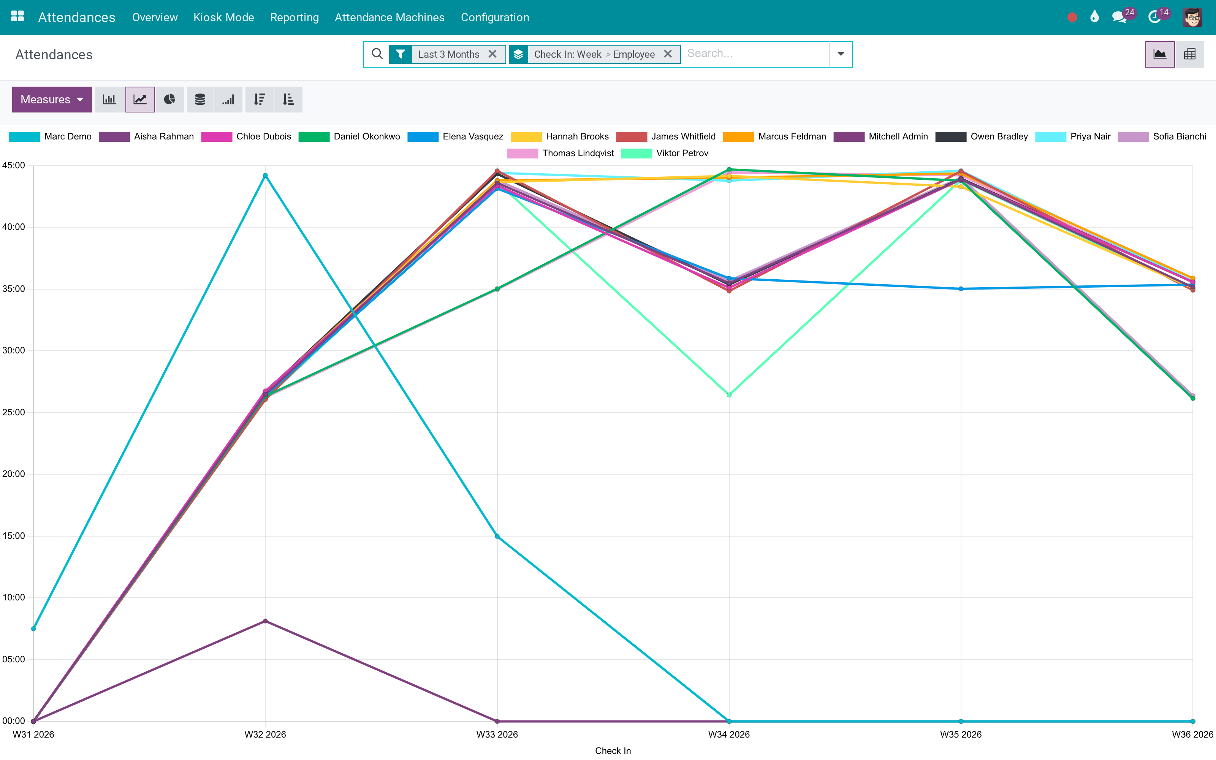Viewport: 1216px width, 760px height.
Task: Click Marc Demo's W32 2026 data point
Action: 265,176
